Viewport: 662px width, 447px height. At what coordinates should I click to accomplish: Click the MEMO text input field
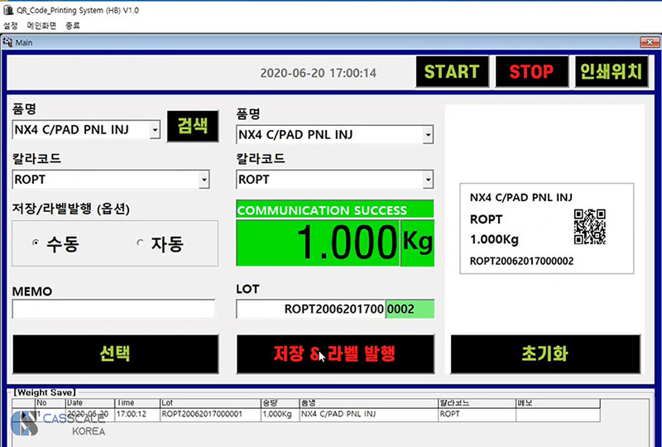[x=113, y=309]
